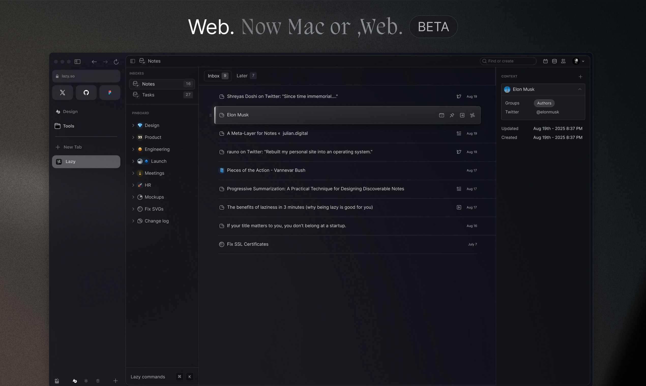Open the calendar icon in top bar
This screenshot has height=386, width=646.
point(545,61)
